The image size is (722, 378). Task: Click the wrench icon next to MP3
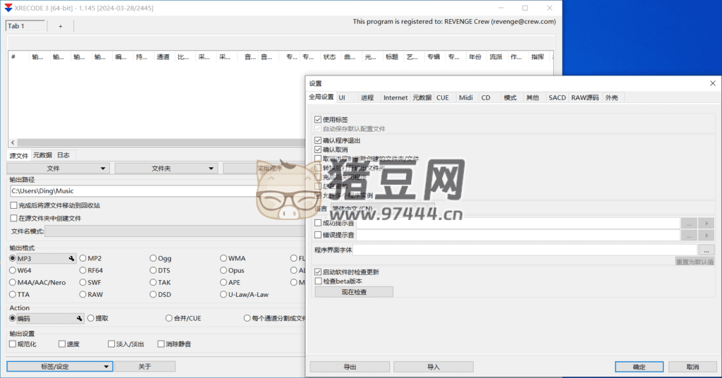[71, 259]
